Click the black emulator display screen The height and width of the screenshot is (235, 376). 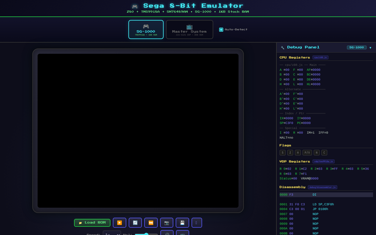pyautogui.click(x=138, y=131)
